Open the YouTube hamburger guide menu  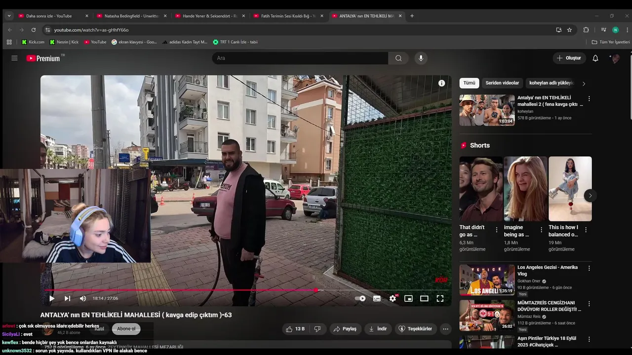14,58
